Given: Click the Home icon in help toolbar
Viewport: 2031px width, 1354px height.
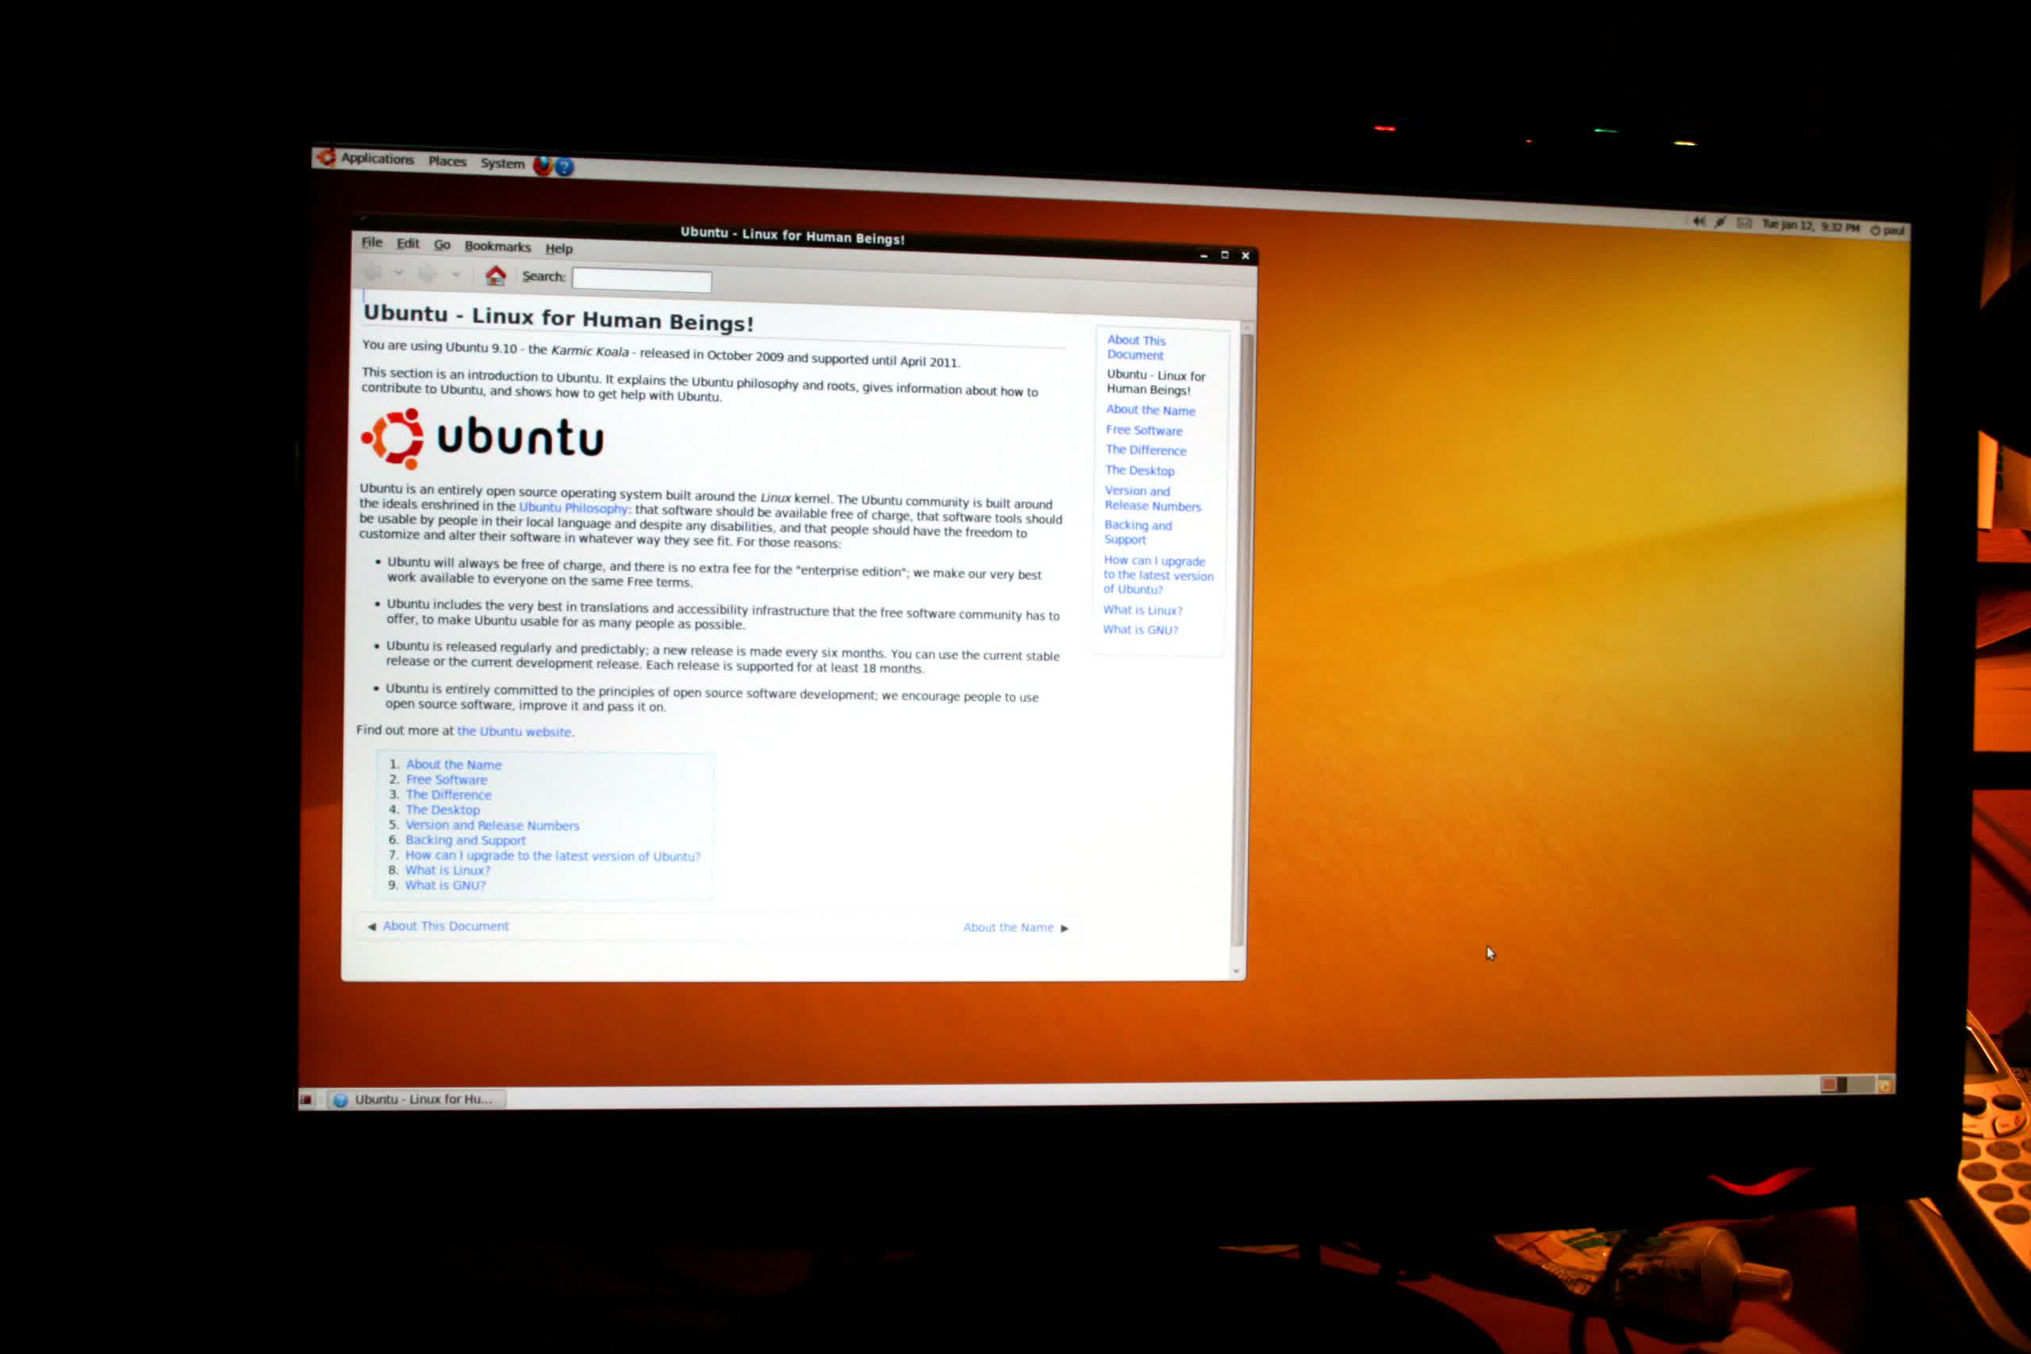Looking at the screenshot, I should point(495,275).
